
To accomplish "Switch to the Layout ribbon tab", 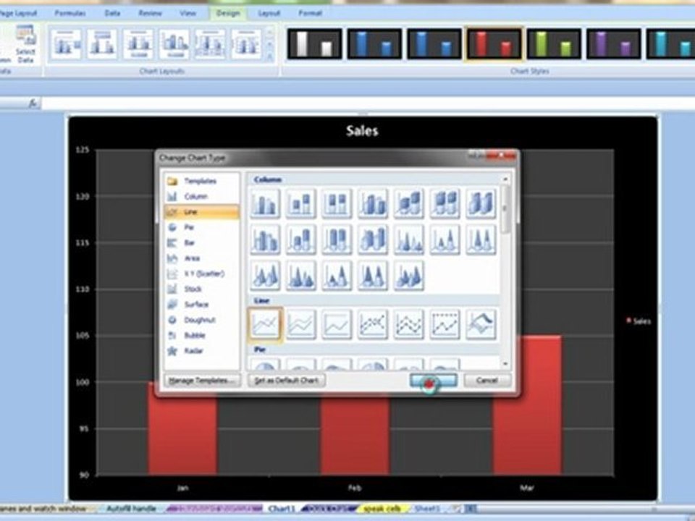I will (x=269, y=13).
